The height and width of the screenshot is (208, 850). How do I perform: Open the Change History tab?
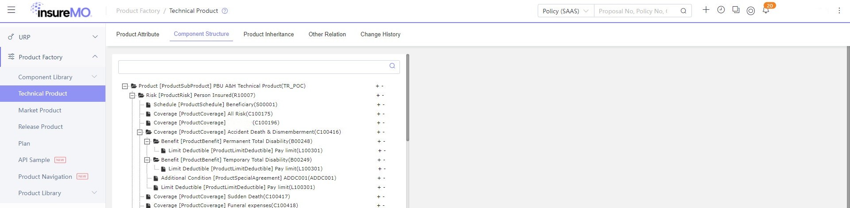point(380,34)
